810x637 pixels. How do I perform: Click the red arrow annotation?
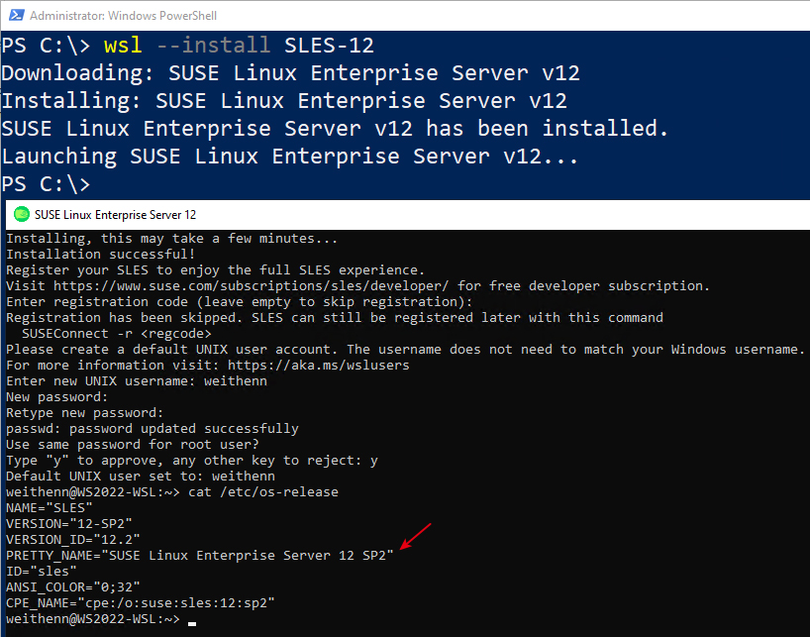pyautogui.click(x=415, y=536)
